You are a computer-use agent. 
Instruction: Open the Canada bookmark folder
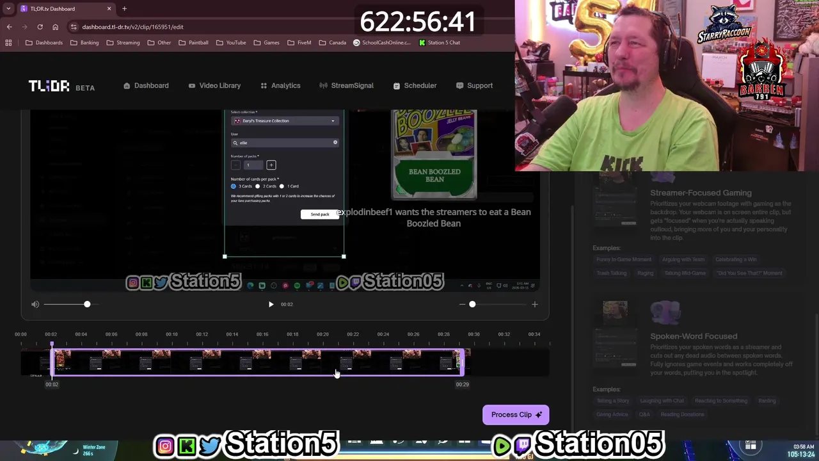(332, 43)
